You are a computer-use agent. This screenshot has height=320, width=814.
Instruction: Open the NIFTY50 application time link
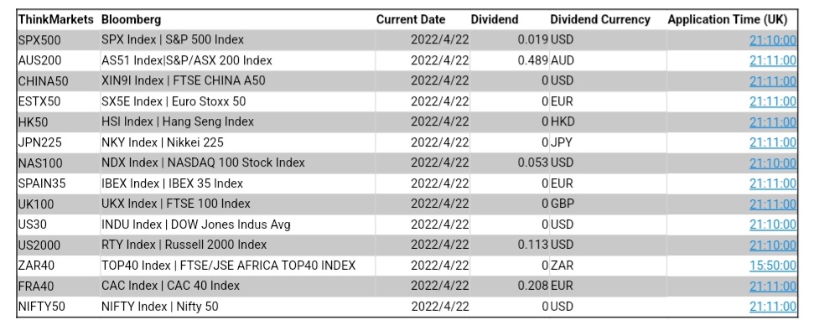[772, 307]
